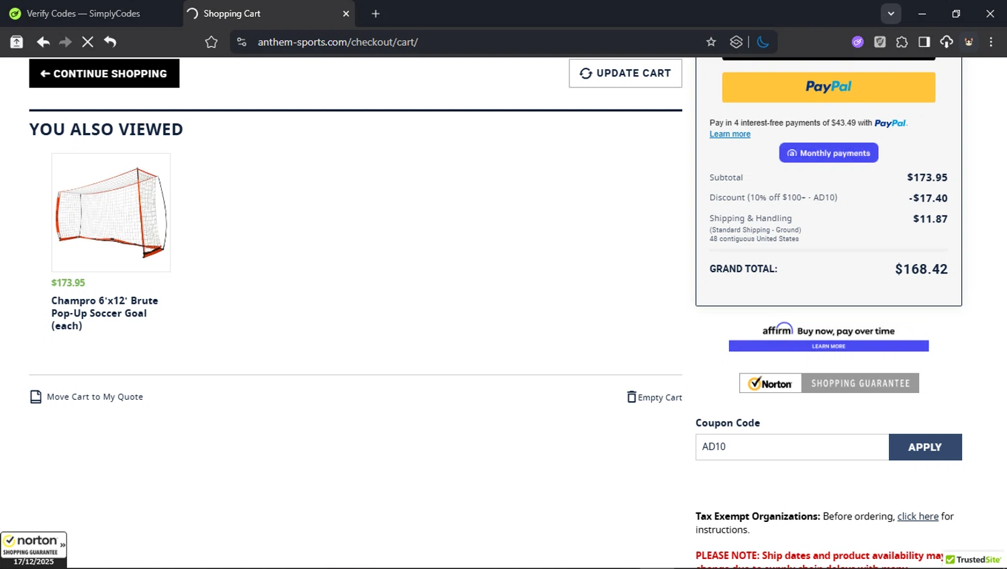Click the Coupon Code input field
The image size is (1007, 569).
tap(792, 447)
